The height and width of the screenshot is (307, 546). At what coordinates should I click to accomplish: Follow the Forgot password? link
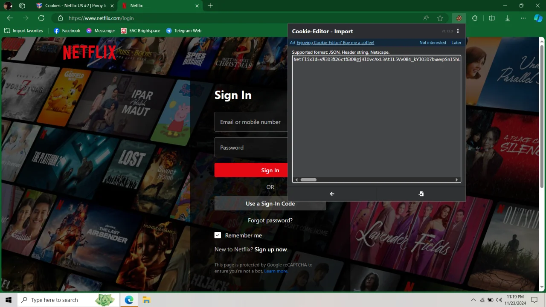(270, 220)
